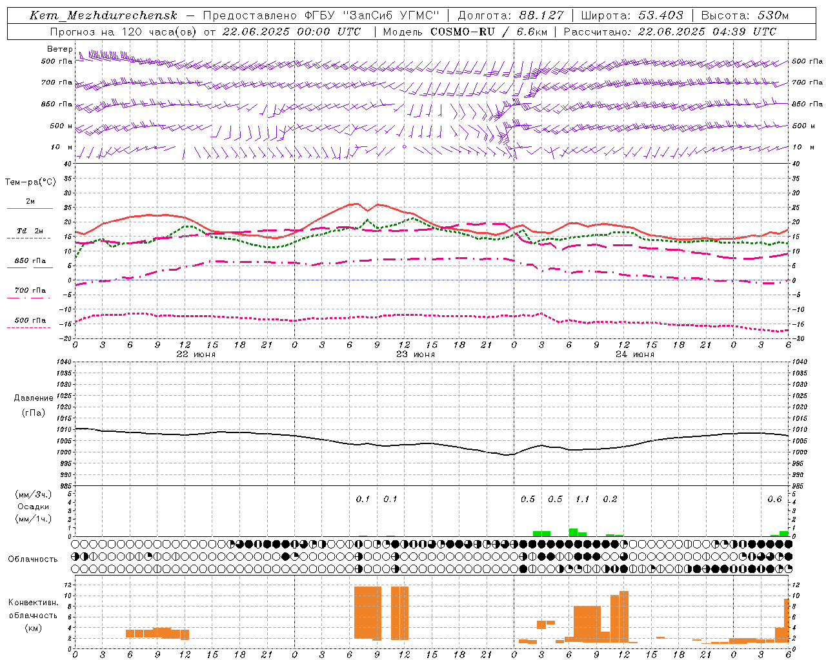Click the 500 гПа entry in temperature legend
Viewport: 826px width, 660px height.
point(30,320)
